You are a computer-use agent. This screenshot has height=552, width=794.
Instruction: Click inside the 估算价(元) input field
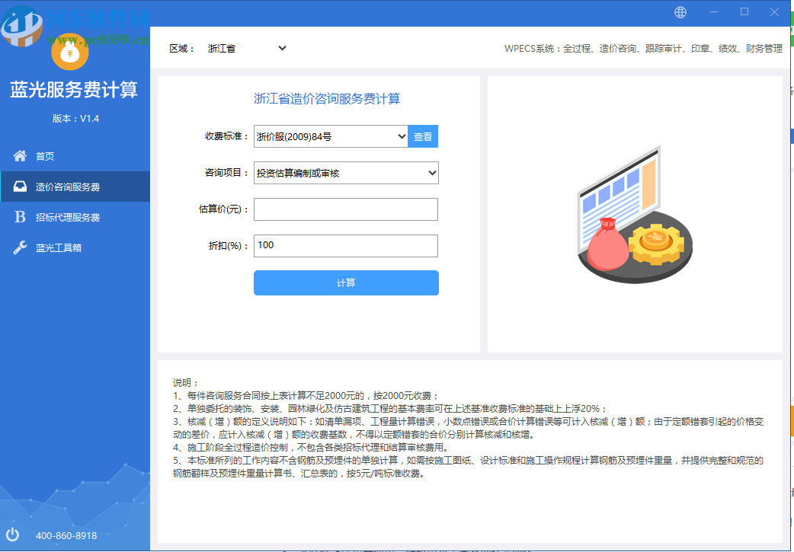point(344,209)
